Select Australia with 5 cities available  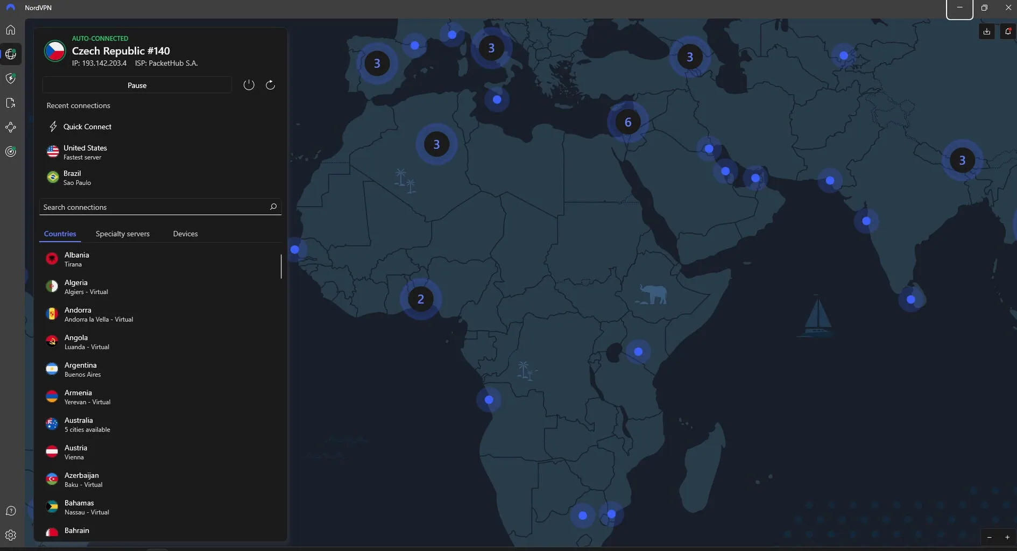tap(87, 425)
